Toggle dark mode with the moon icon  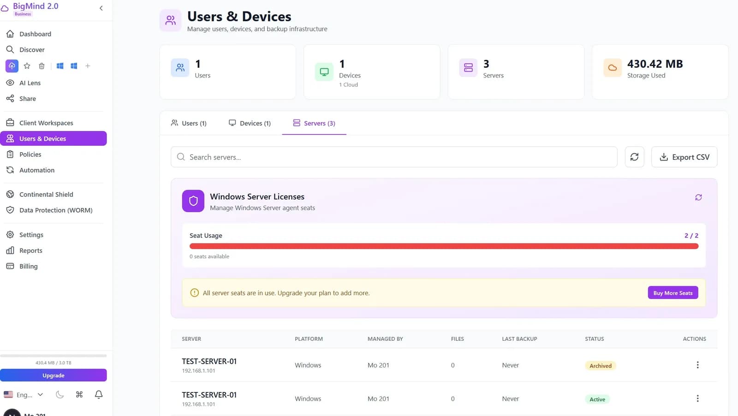(x=60, y=394)
